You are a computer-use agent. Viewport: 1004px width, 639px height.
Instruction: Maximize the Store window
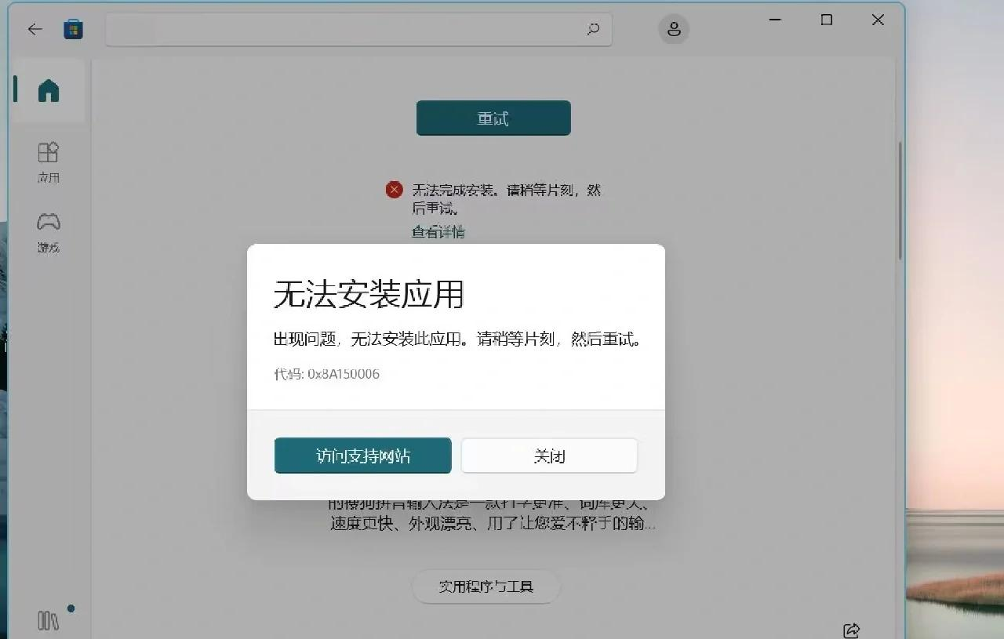click(x=827, y=20)
